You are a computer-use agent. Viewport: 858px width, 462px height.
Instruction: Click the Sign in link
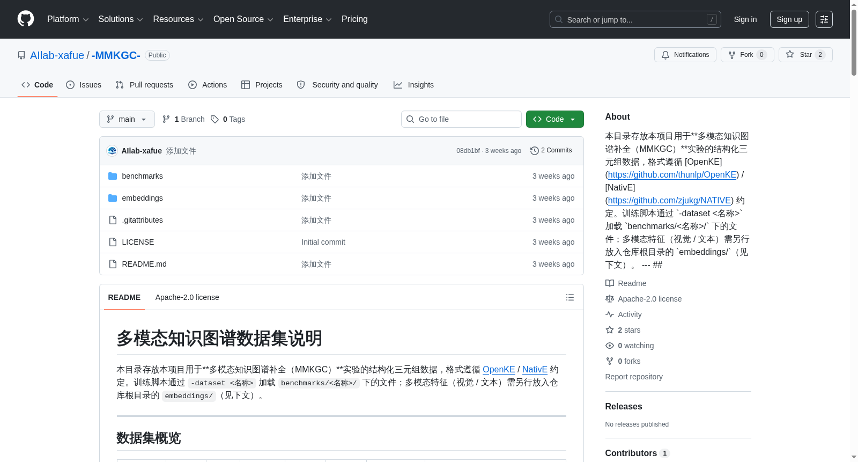click(x=745, y=19)
